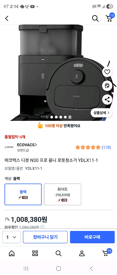Select the 화이트 color option
The image size is (117, 275).
[x=63, y=194]
